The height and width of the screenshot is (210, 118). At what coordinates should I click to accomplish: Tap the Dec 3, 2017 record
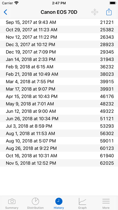click(x=59, y=44)
